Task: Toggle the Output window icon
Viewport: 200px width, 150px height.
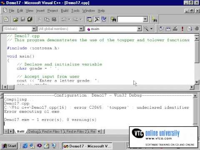Action: click(x=97, y=19)
